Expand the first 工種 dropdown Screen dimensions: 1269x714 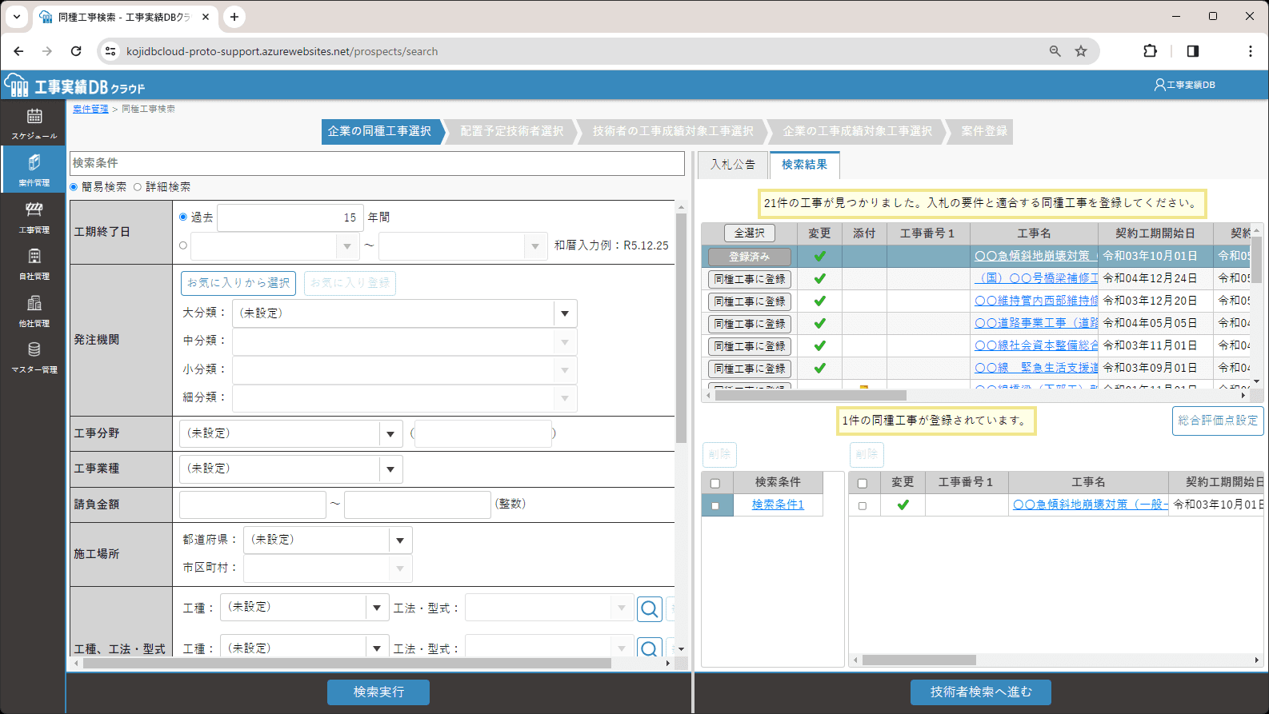point(377,608)
